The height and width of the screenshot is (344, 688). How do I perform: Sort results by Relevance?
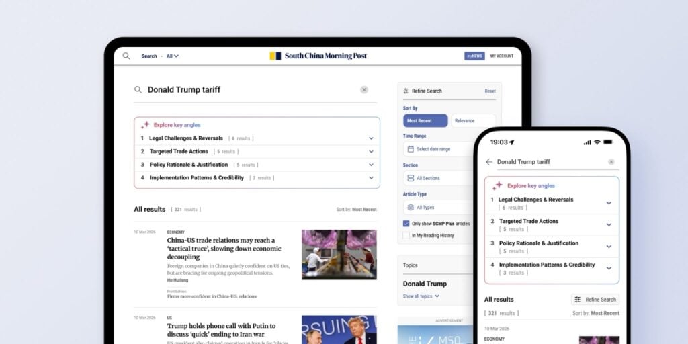473,121
